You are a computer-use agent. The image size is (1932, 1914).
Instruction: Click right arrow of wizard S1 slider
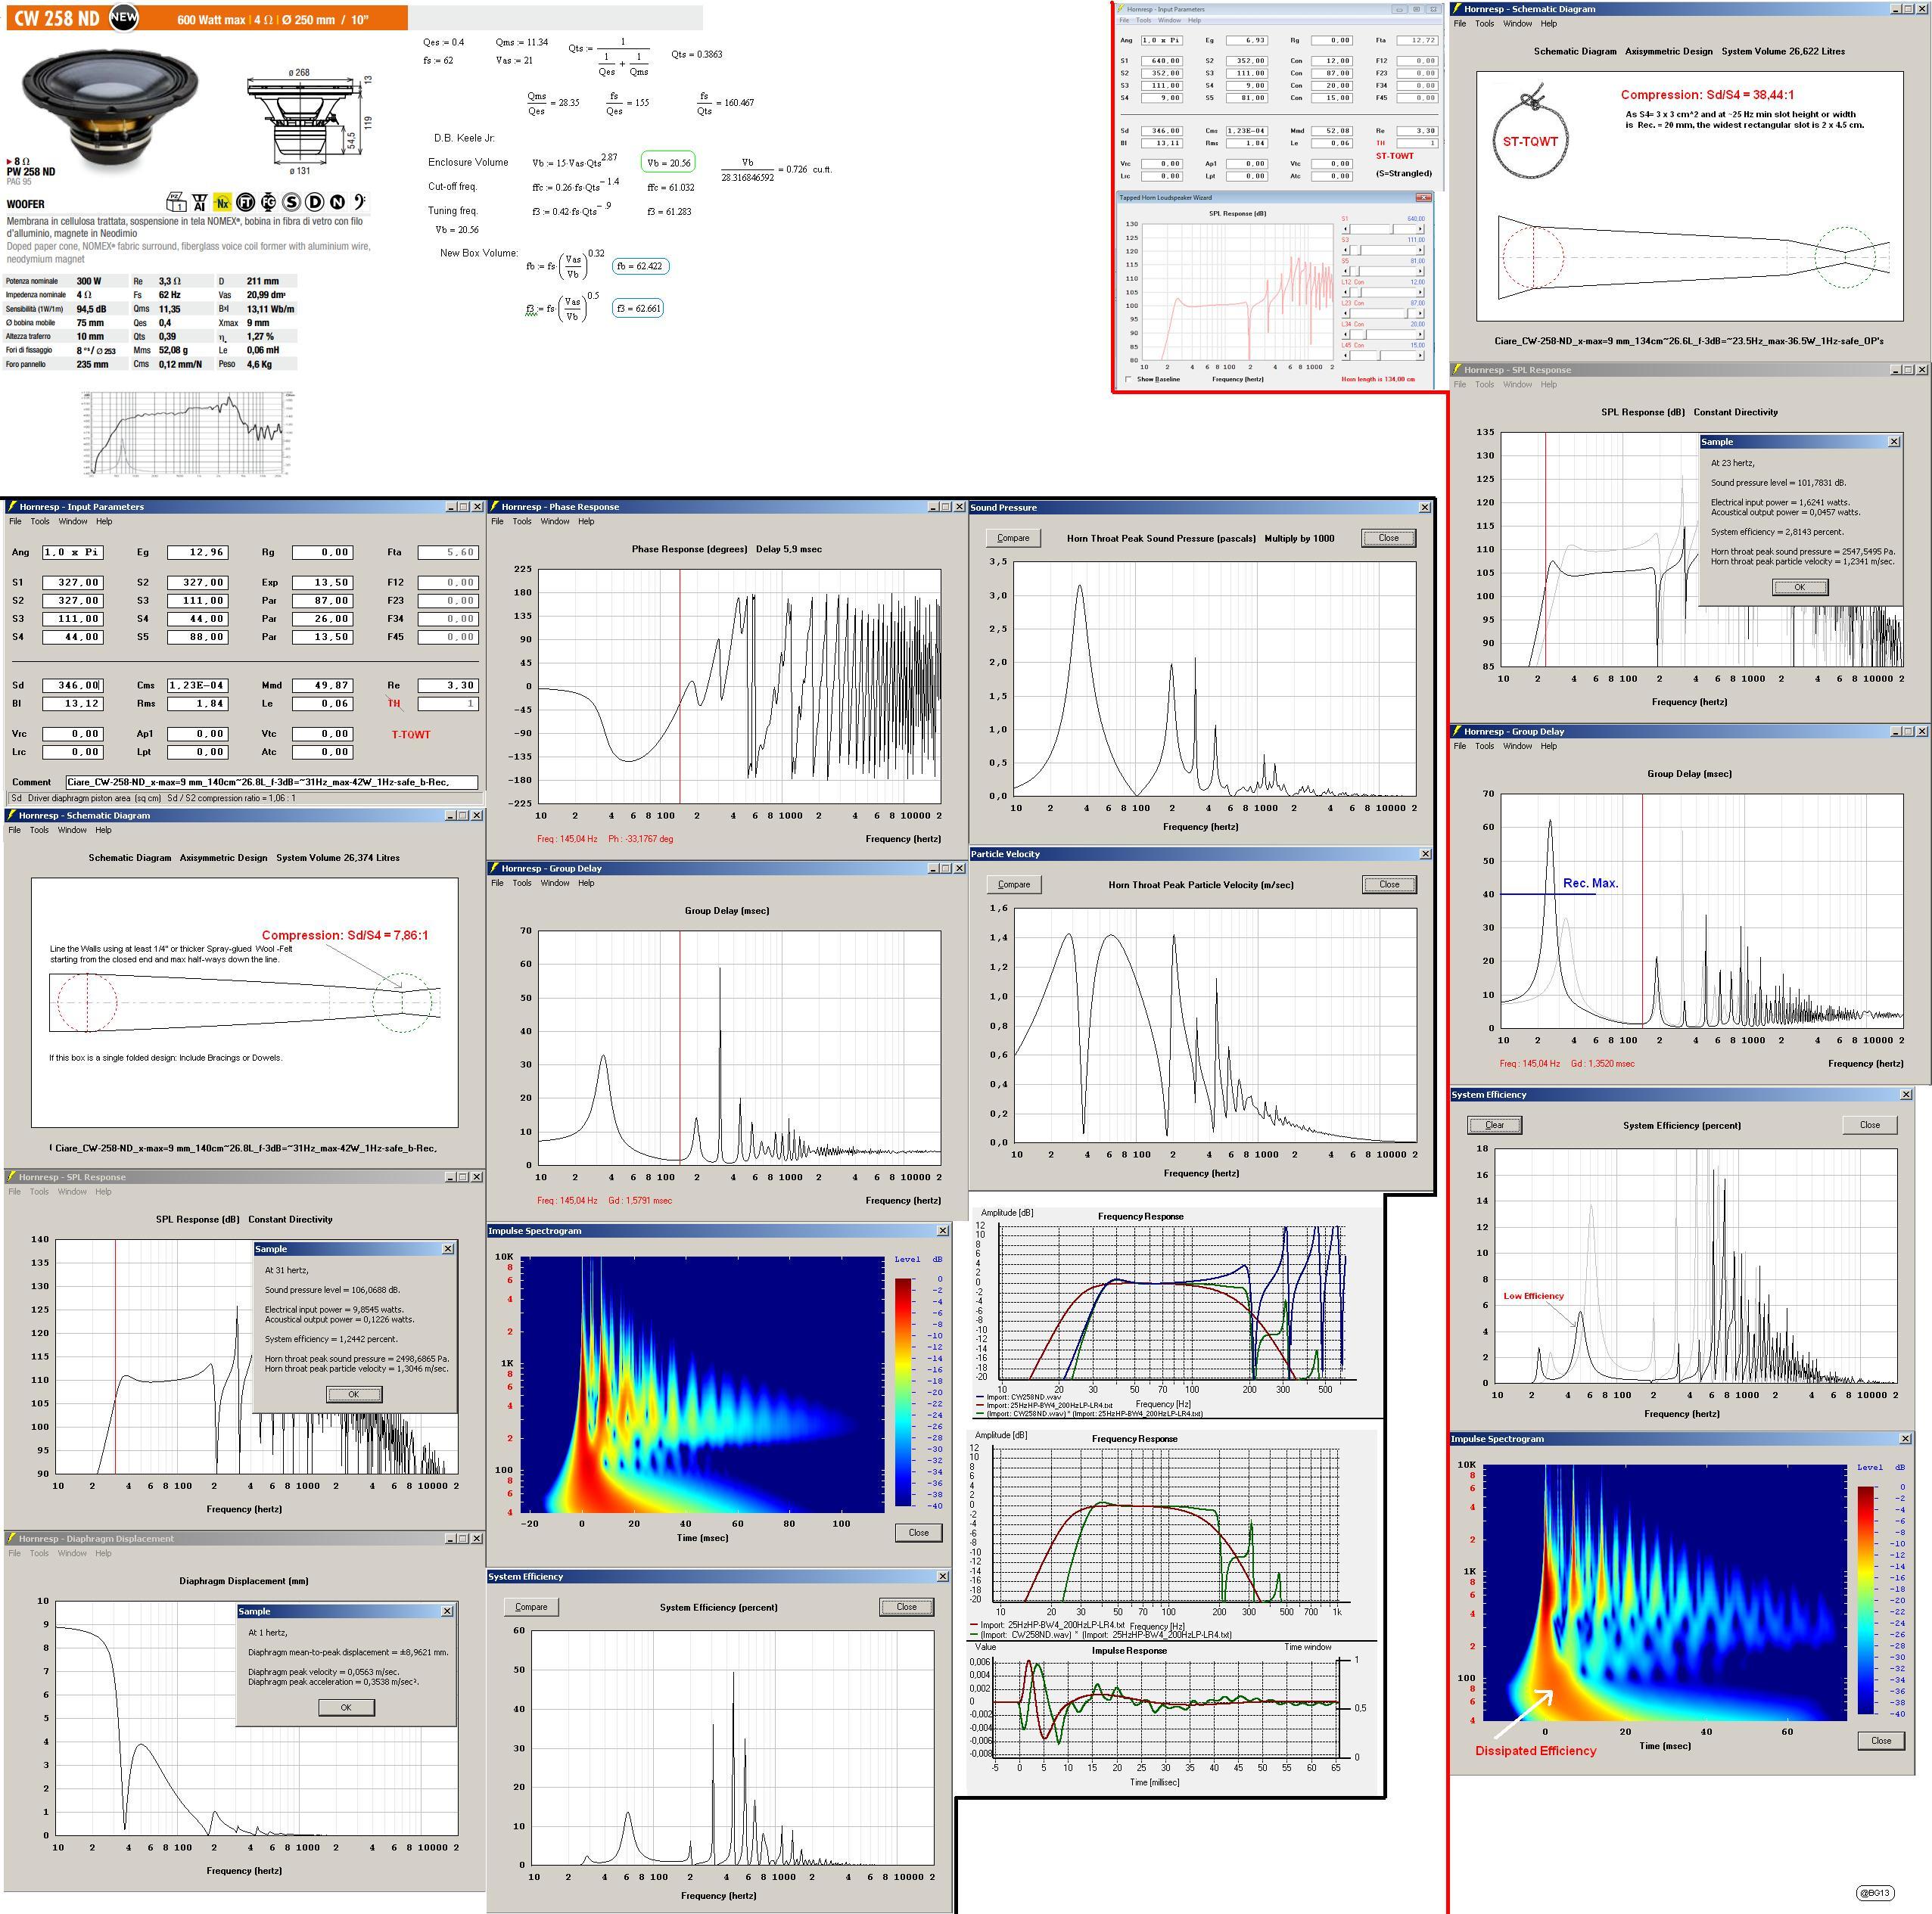click(1420, 229)
